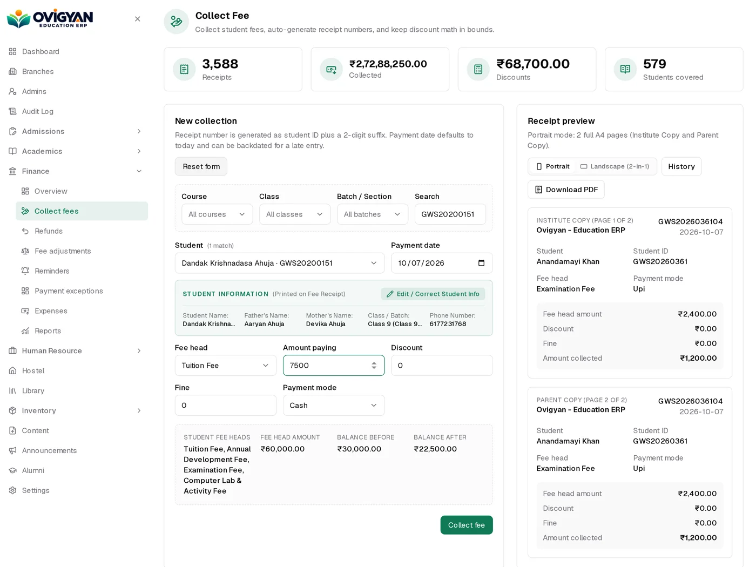Open the Content menu item

point(76,431)
